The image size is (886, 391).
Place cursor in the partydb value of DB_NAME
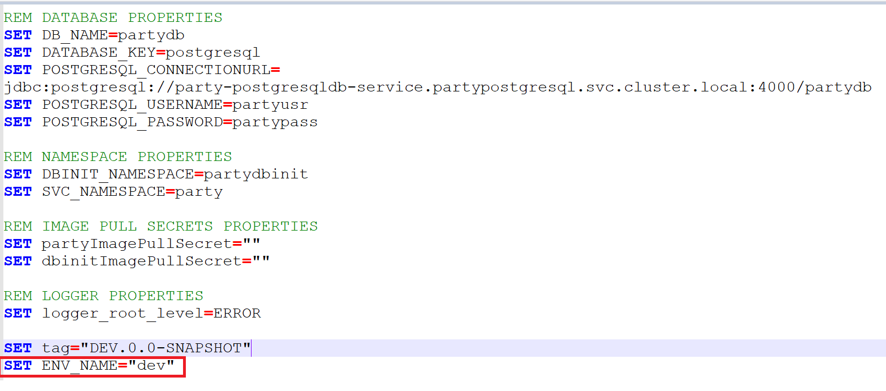coord(151,35)
